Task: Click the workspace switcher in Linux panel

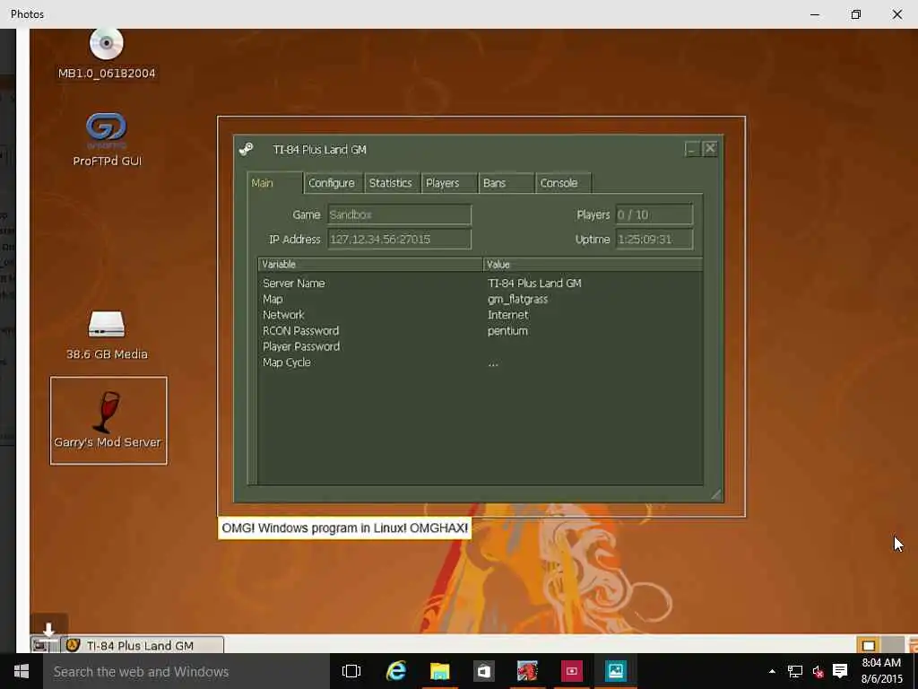Action: (879, 645)
